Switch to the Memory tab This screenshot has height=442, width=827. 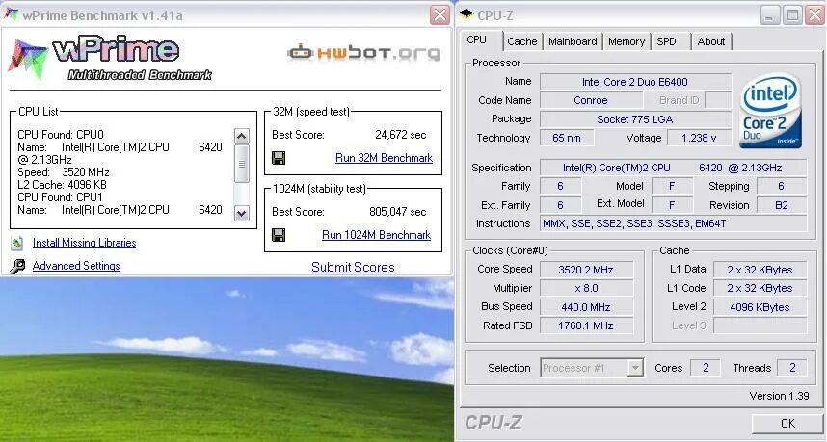[627, 41]
